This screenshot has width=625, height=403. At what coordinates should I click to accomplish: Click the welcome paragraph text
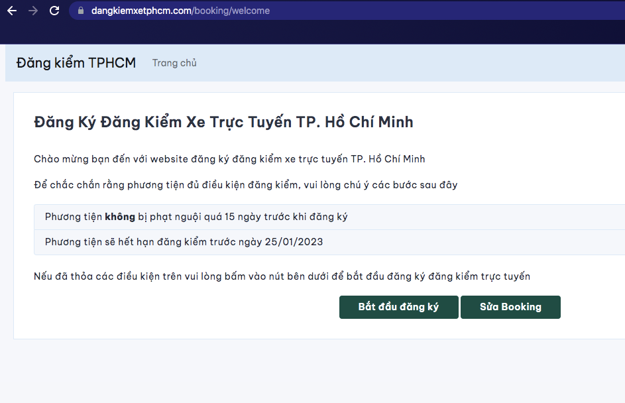tap(229, 159)
